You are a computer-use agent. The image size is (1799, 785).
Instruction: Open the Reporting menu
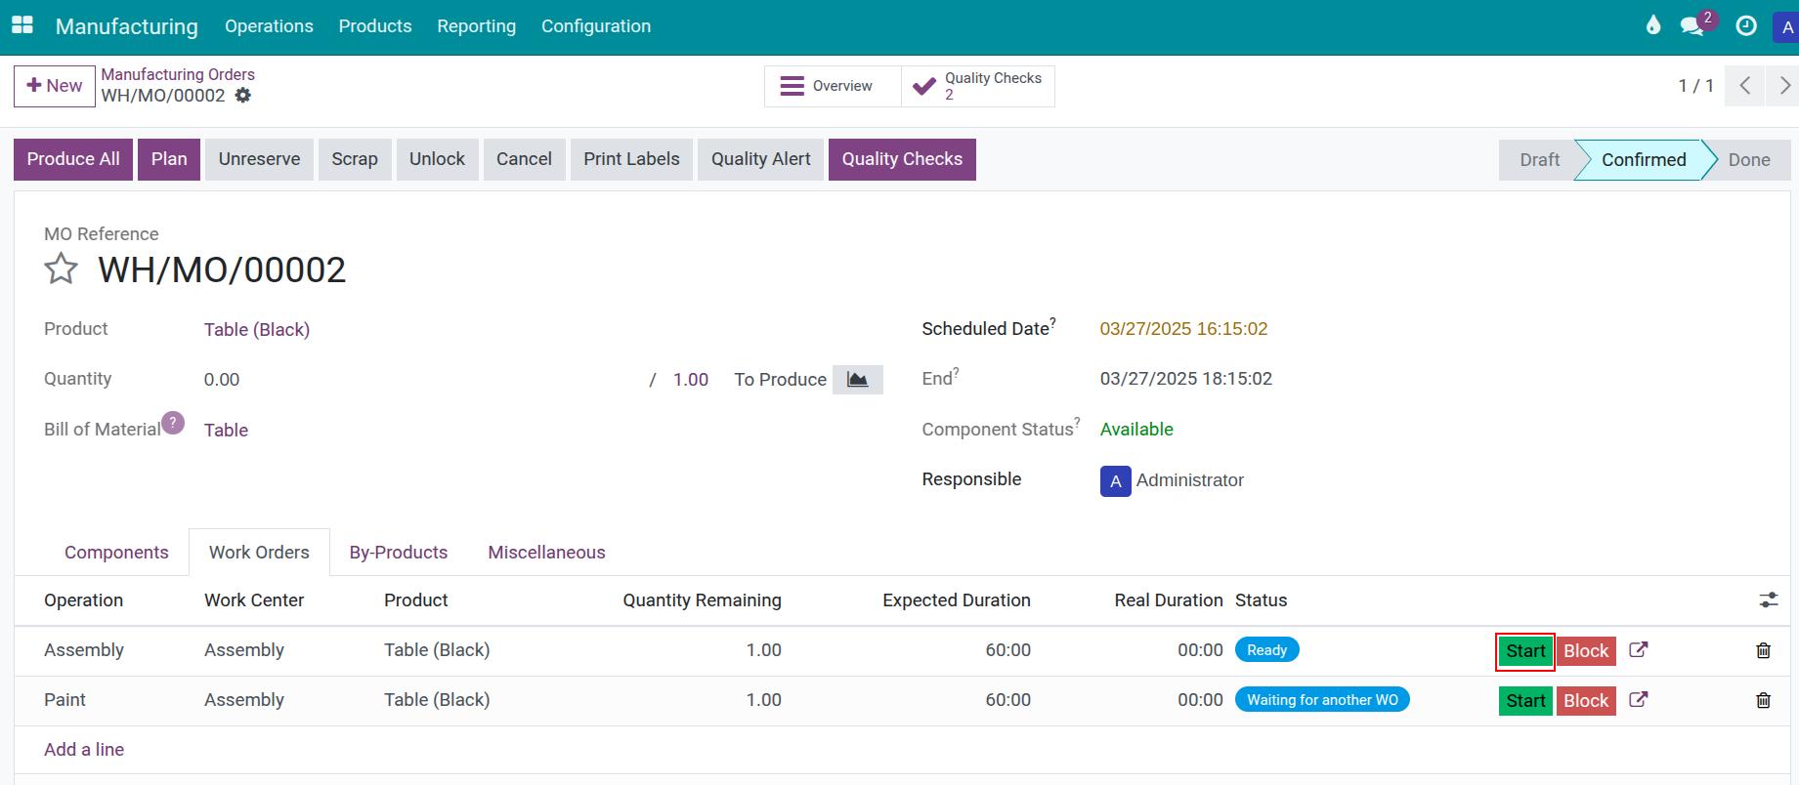477,26
